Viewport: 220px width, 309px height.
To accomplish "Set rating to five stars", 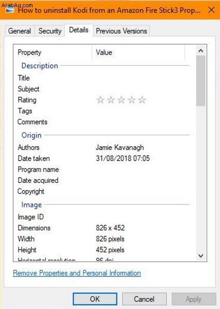I will click(x=142, y=100).
